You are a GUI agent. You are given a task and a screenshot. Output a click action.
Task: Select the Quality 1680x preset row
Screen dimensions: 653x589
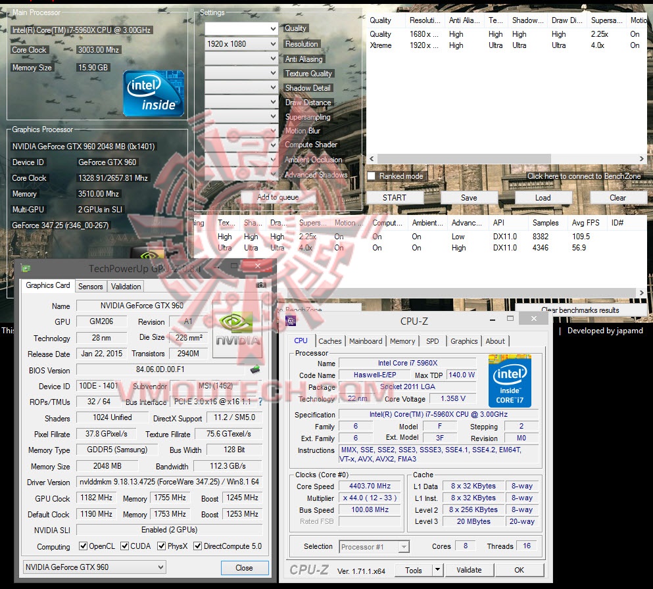tap(506, 34)
